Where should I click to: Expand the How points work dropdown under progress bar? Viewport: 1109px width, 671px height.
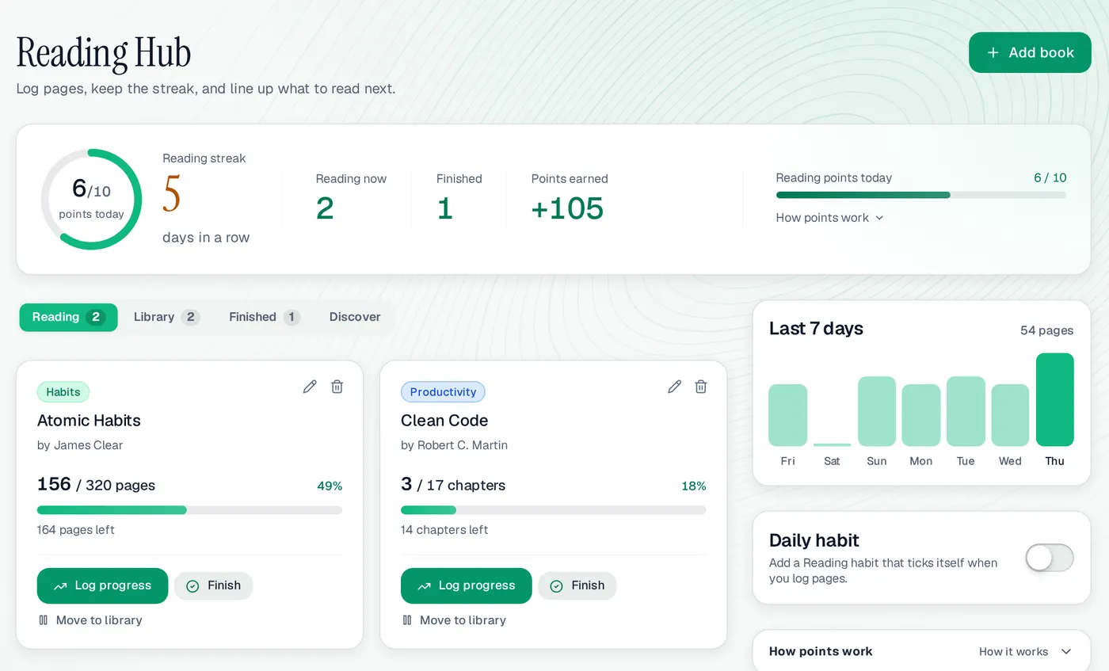829,218
